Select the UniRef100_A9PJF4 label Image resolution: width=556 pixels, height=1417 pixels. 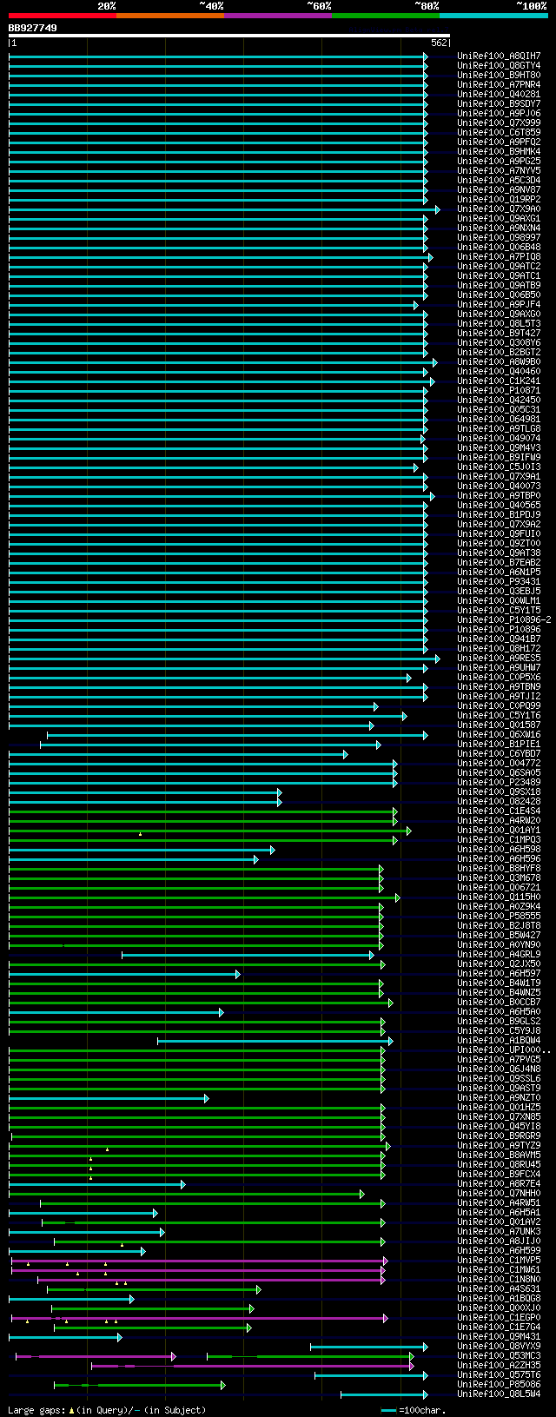point(499,305)
